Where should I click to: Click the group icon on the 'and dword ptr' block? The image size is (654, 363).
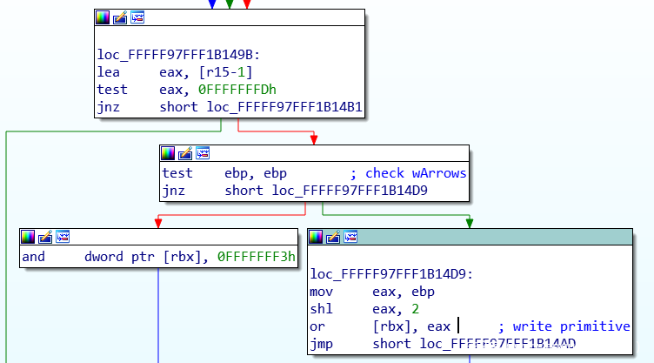pos(63,237)
